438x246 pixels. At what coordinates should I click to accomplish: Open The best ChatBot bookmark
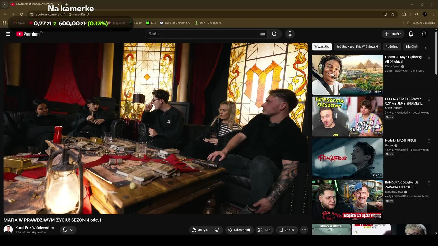(175, 23)
